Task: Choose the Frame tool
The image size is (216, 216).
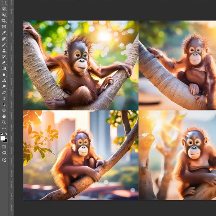Action: (x=4, y=27)
